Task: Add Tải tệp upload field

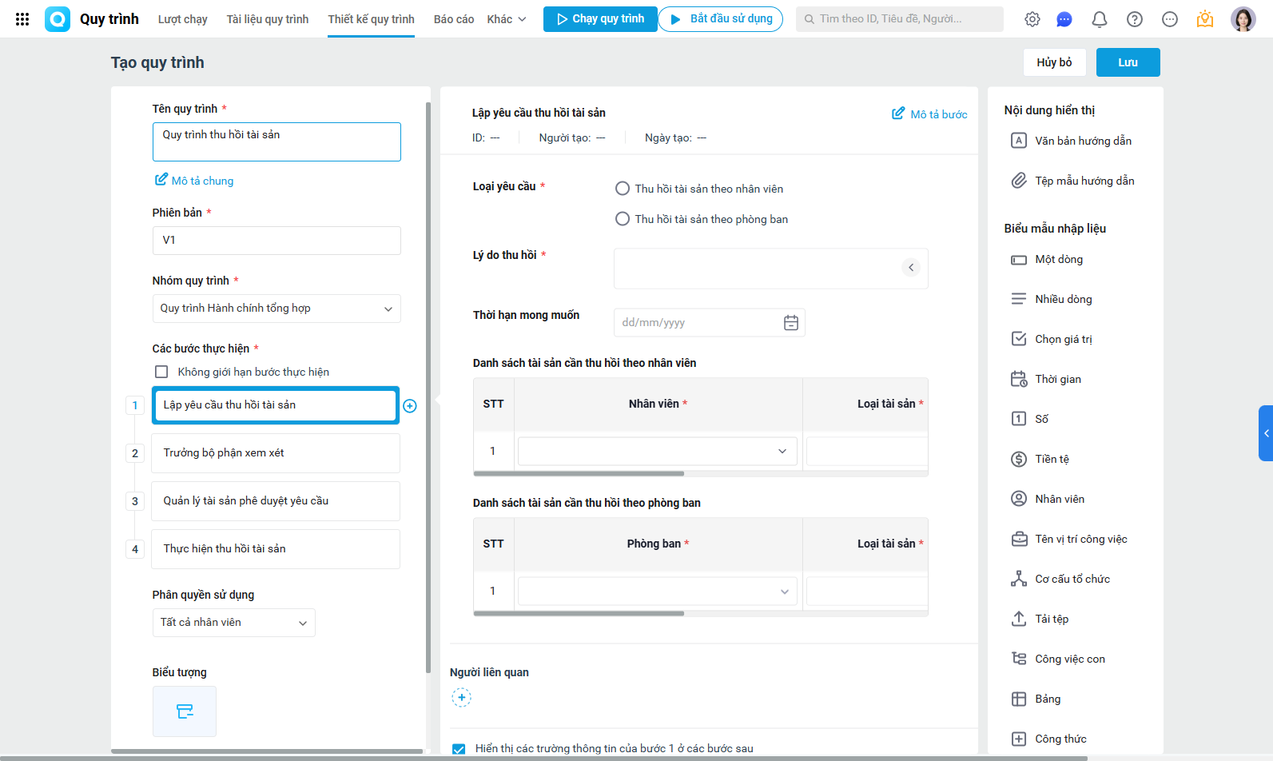Action: (1041, 619)
